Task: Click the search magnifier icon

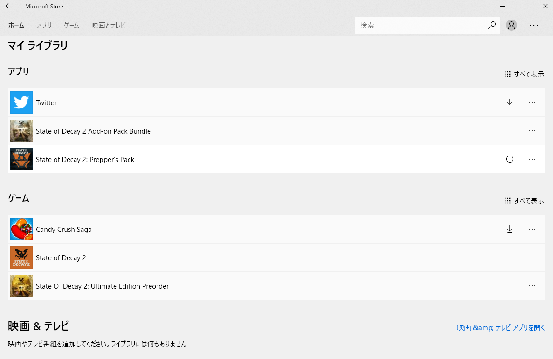Action: point(492,25)
